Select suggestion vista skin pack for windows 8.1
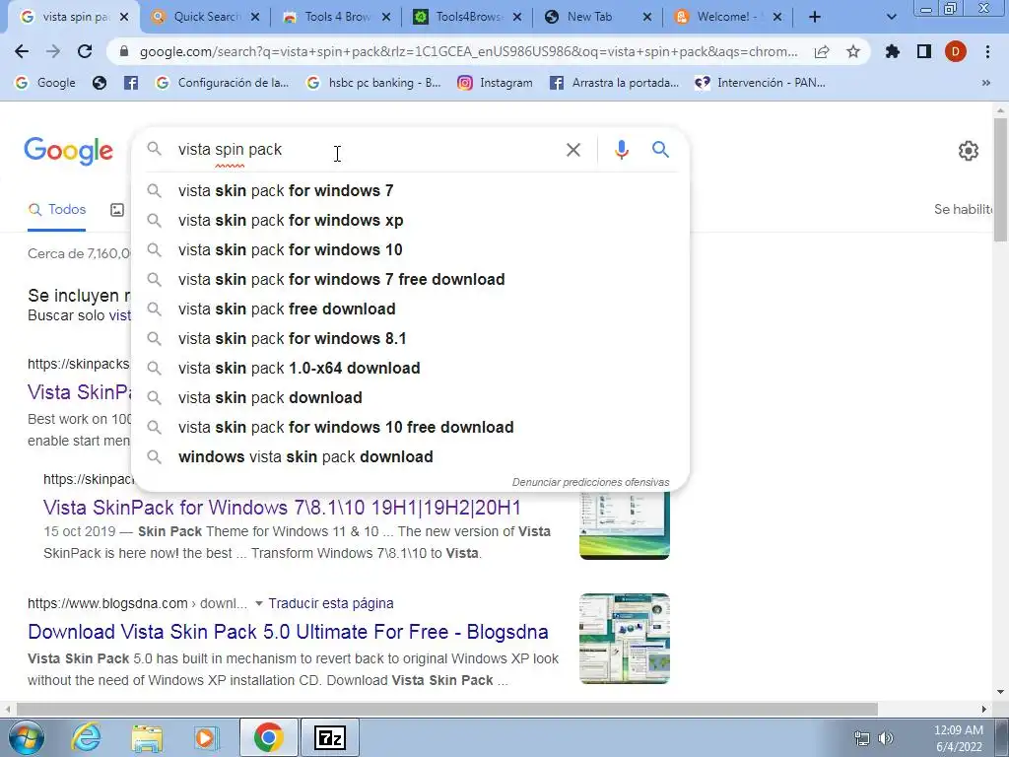This screenshot has width=1009, height=757. 410,339
